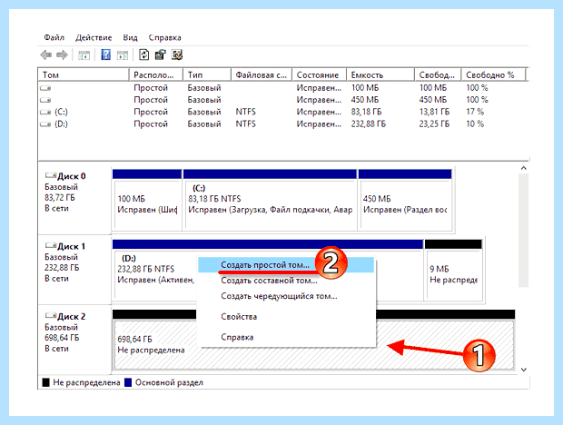This screenshot has height=425, width=563.
Task: Click the 13,81 ГБ free space cell
Action: tap(434, 112)
